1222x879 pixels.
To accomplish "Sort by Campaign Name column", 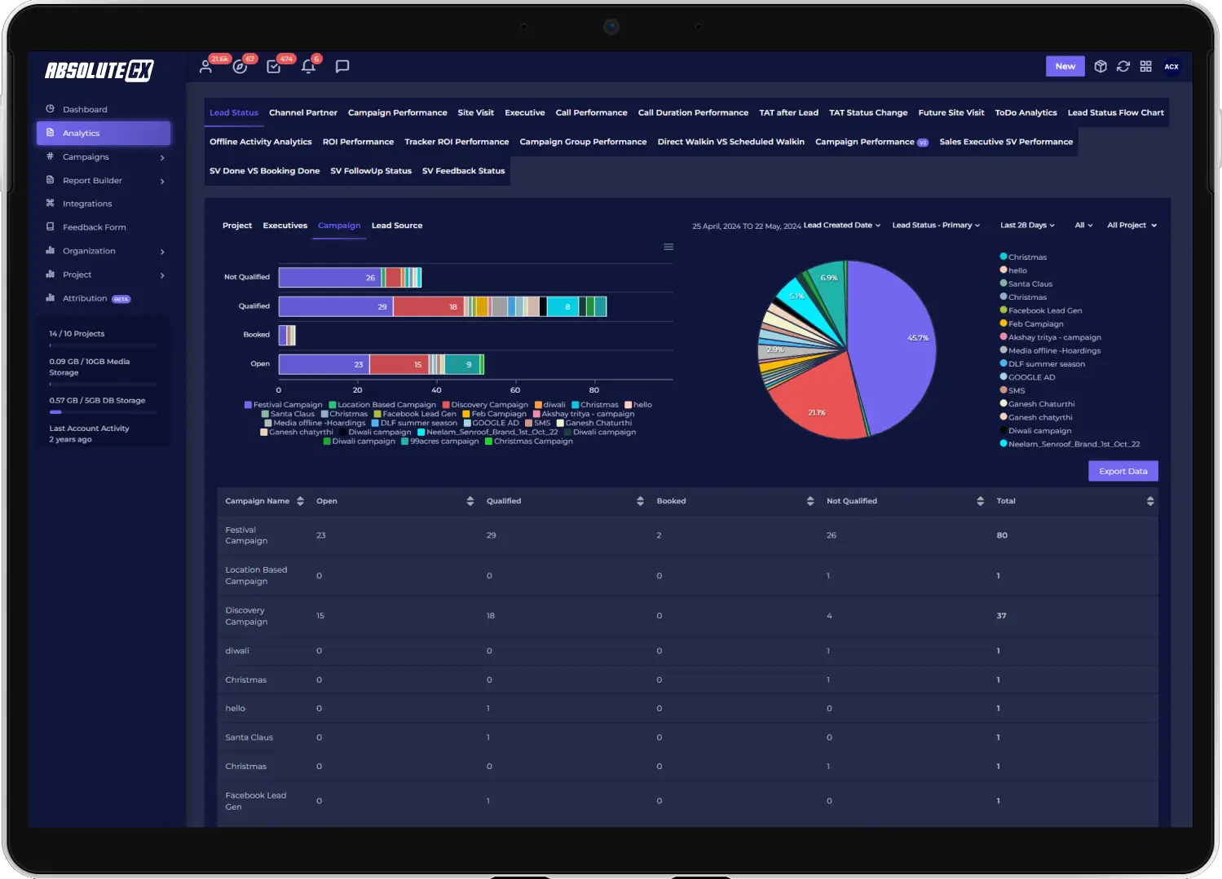I will pos(300,501).
